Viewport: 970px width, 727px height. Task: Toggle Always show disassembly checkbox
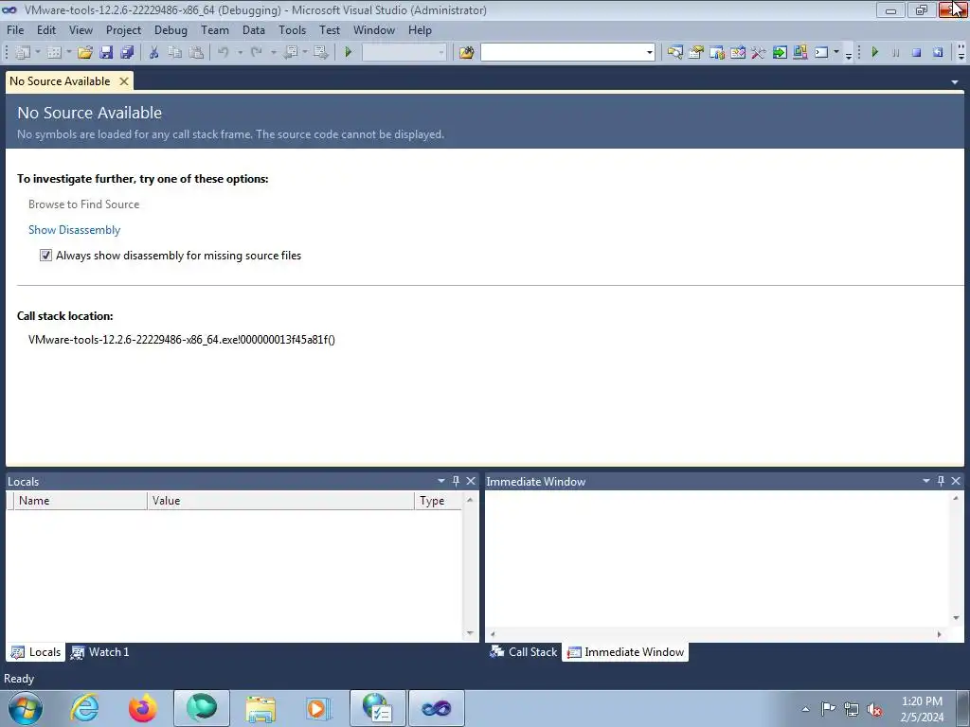[45, 256]
